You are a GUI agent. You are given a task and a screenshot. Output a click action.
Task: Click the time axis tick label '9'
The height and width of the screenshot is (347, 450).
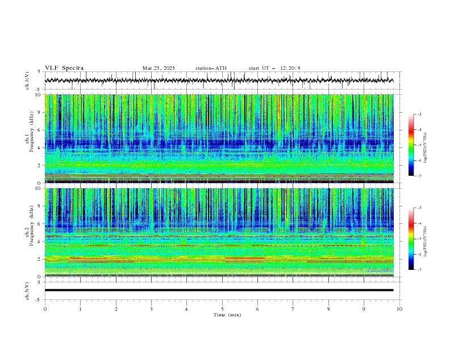[x=364, y=309]
